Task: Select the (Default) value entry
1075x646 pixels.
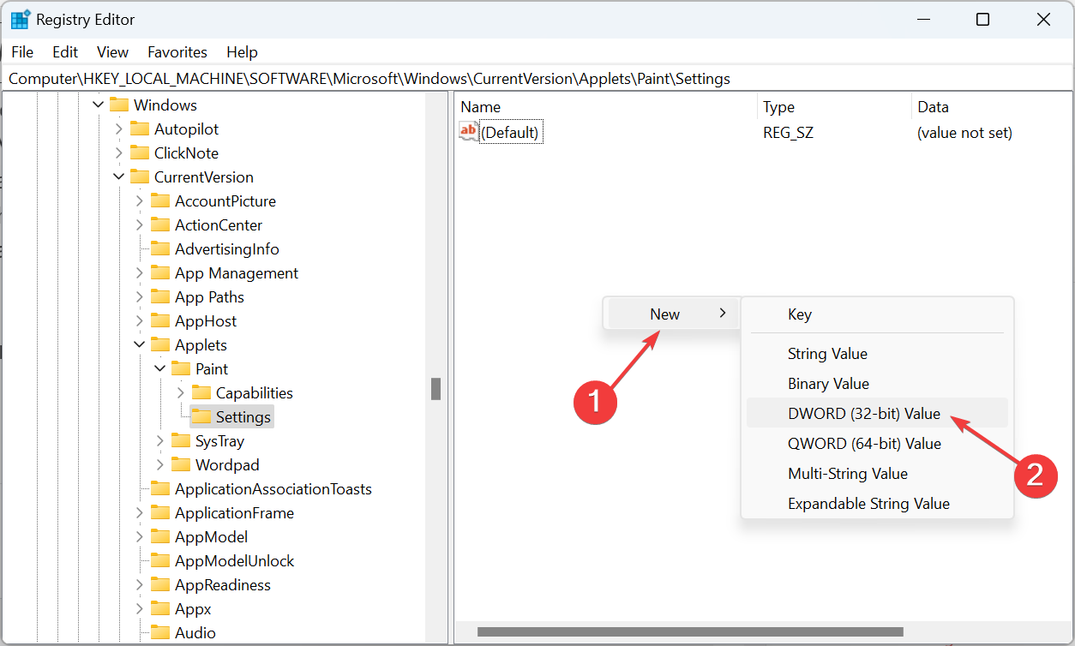Action: click(x=510, y=133)
